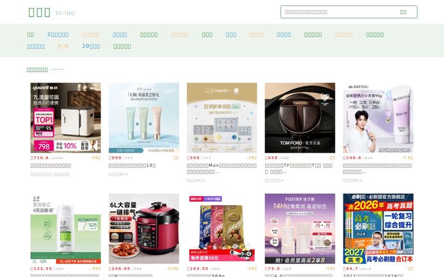Image resolution: width=444 pixels, height=277 pixels.
Task: Click the price 458 under TOM FORD item
Action: pos(271,158)
